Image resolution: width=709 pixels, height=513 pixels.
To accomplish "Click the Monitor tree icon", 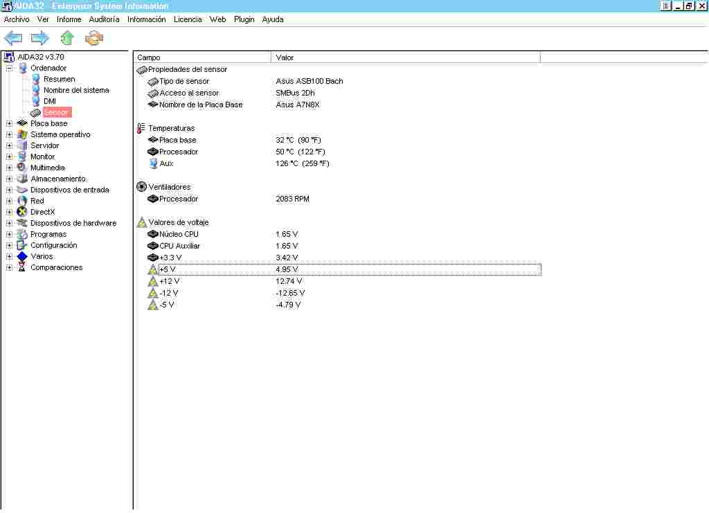I will pos(22,157).
